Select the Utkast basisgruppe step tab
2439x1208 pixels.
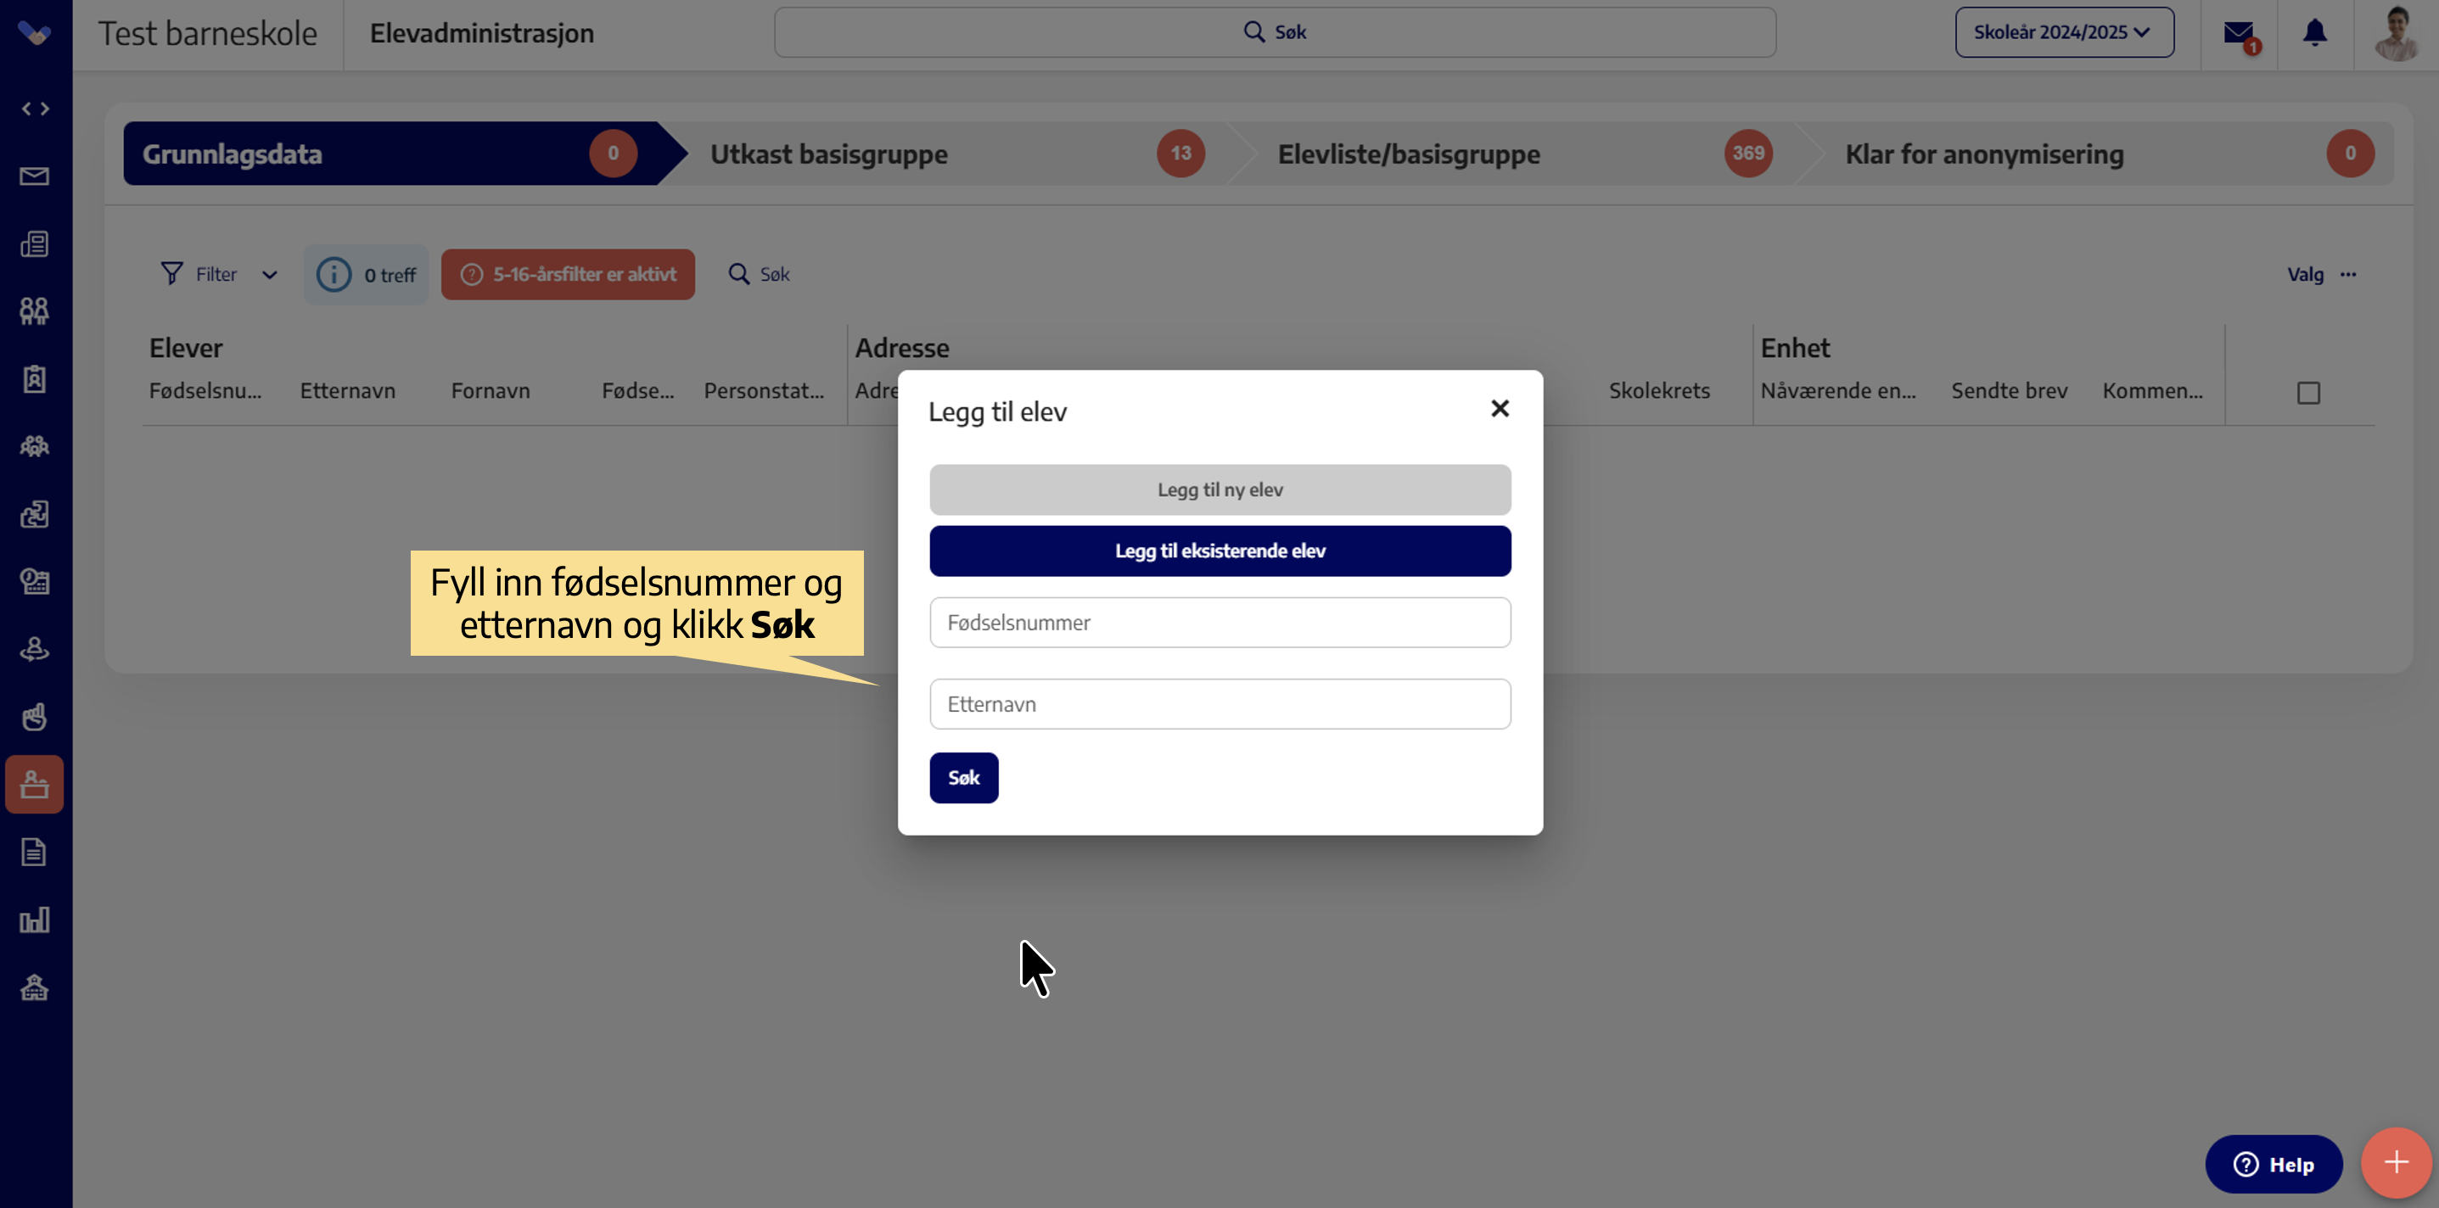(956, 154)
